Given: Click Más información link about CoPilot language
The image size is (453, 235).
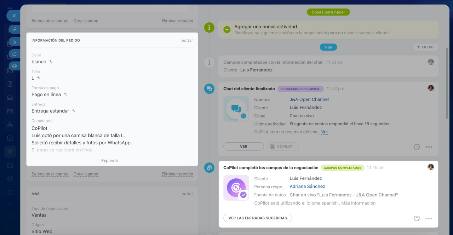Looking at the screenshot, I should tap(358, 203).
